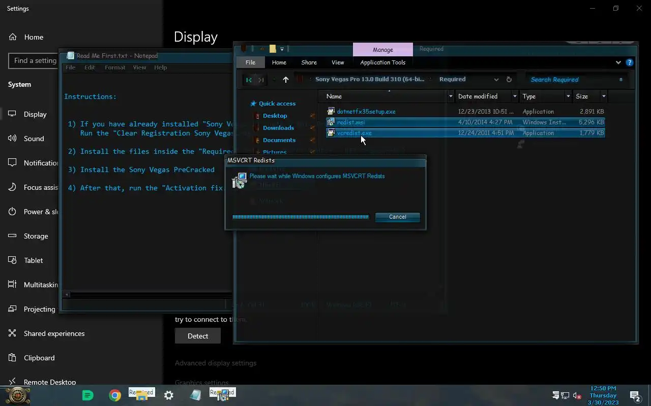The height and width of the screenshot is (406, 651).
Task: Open Notepad's File menu
Action: [71, 67]
